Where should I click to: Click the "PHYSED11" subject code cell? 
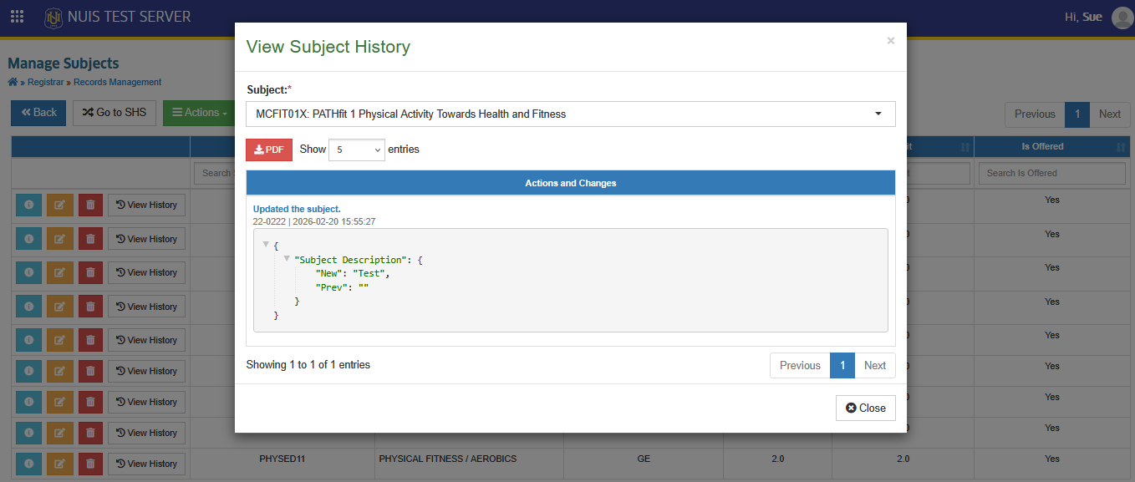tap(282, 459)
